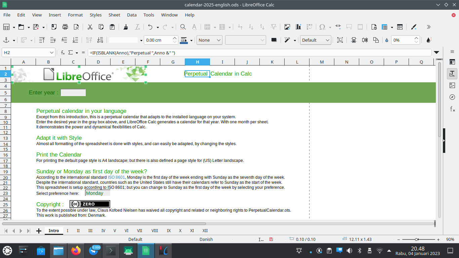Add a new sheet with plus button
Image resolution: width=459 pixels, height=258 pixels.
(x=39, y=231)
